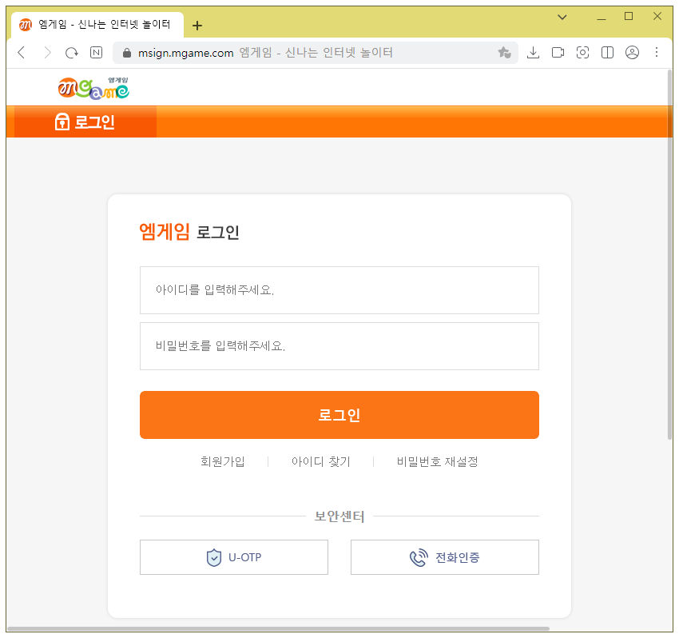Click the 전화인증 button
The image size is (679, 638).
click(x=445, y=557)
